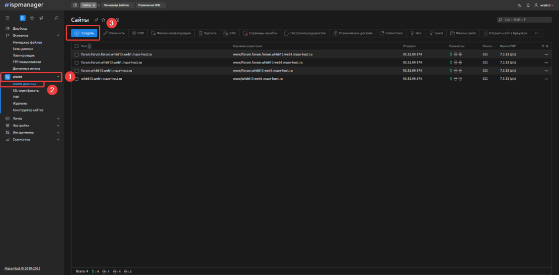Click the Ctrl+Shift+F search field
The image size is (559, 275).
coord(524,20)
